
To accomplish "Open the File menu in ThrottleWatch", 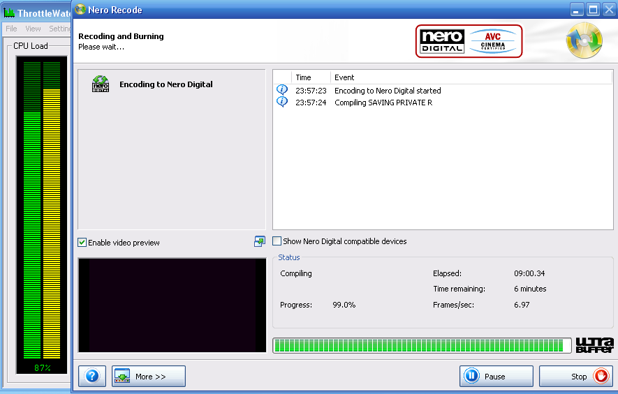I will point(11,29).
